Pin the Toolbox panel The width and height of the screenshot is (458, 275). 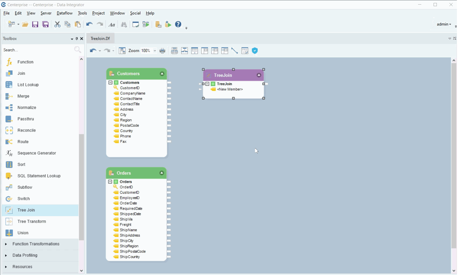77,39
